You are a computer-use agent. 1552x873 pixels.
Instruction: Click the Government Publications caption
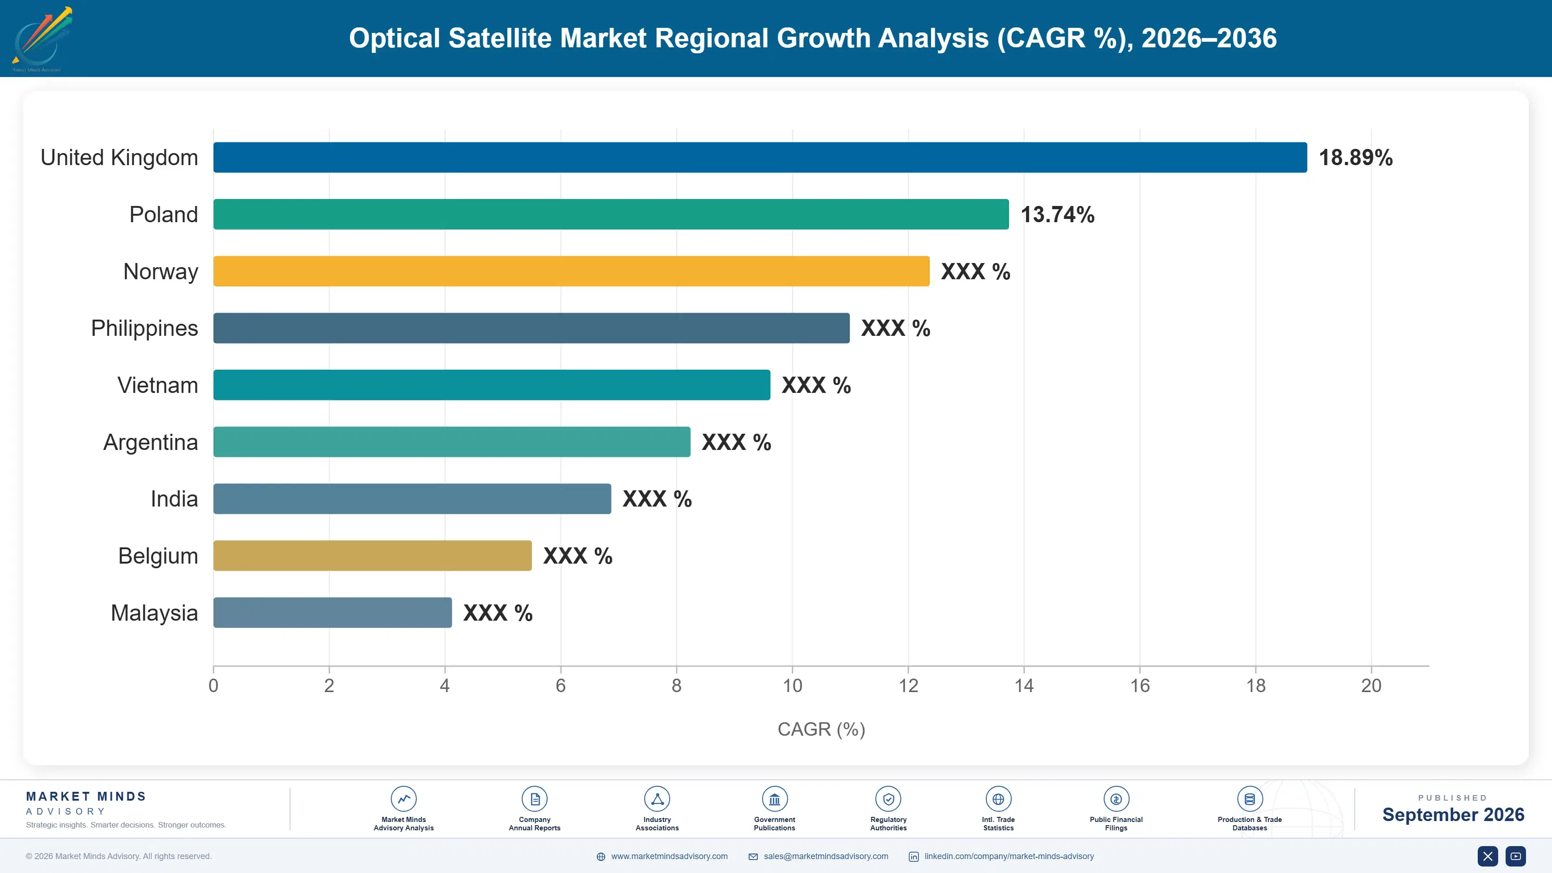[774, 824]
